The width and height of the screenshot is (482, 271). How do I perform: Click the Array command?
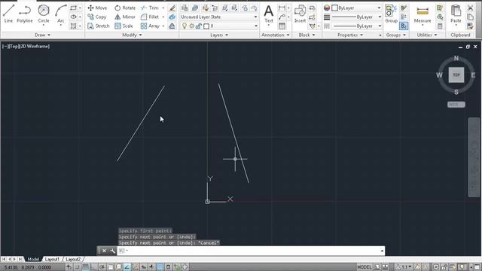coord(150,26)
